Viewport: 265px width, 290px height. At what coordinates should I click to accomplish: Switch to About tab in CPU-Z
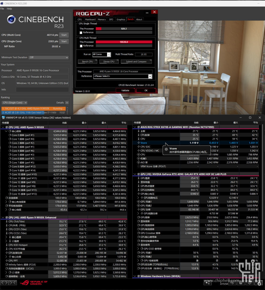coord(139,19)
